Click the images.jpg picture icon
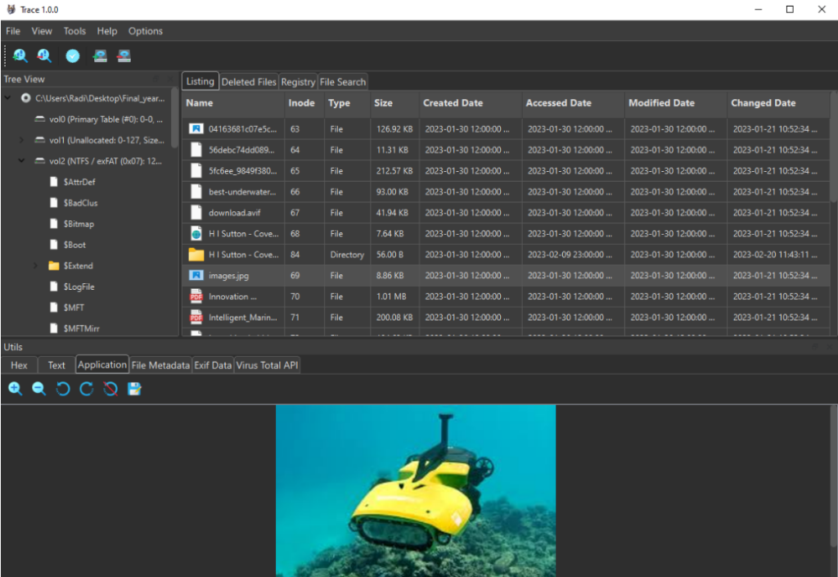The image size is (838, 577). click(x=196, y=275)
